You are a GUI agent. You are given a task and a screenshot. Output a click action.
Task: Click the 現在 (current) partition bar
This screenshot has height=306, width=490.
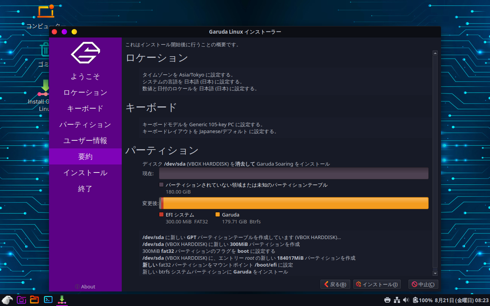coord(294,173)
